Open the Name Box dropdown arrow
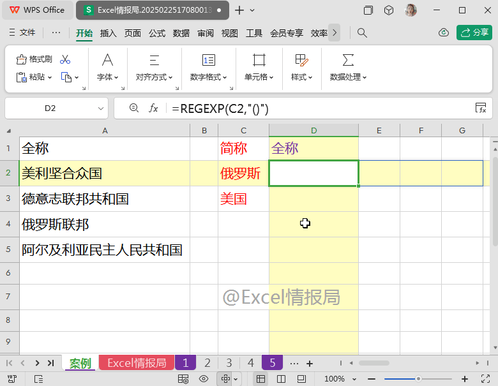This screenshot has height=386, width=498. pos(100,108)
